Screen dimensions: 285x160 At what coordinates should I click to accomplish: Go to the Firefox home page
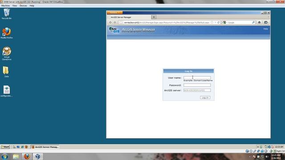(x=259, y=22)
